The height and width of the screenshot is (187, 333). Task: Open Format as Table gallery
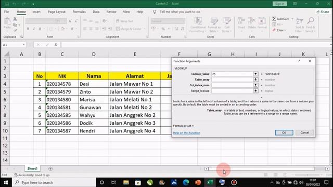tap(214, 25)
